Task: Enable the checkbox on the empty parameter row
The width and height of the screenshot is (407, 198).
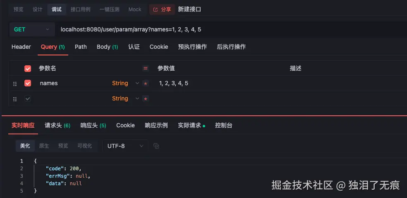Action: pyautogui.click(x=28, y=98)
